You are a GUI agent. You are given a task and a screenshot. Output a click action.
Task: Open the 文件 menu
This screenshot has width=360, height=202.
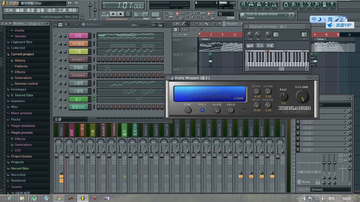[9, 10]
